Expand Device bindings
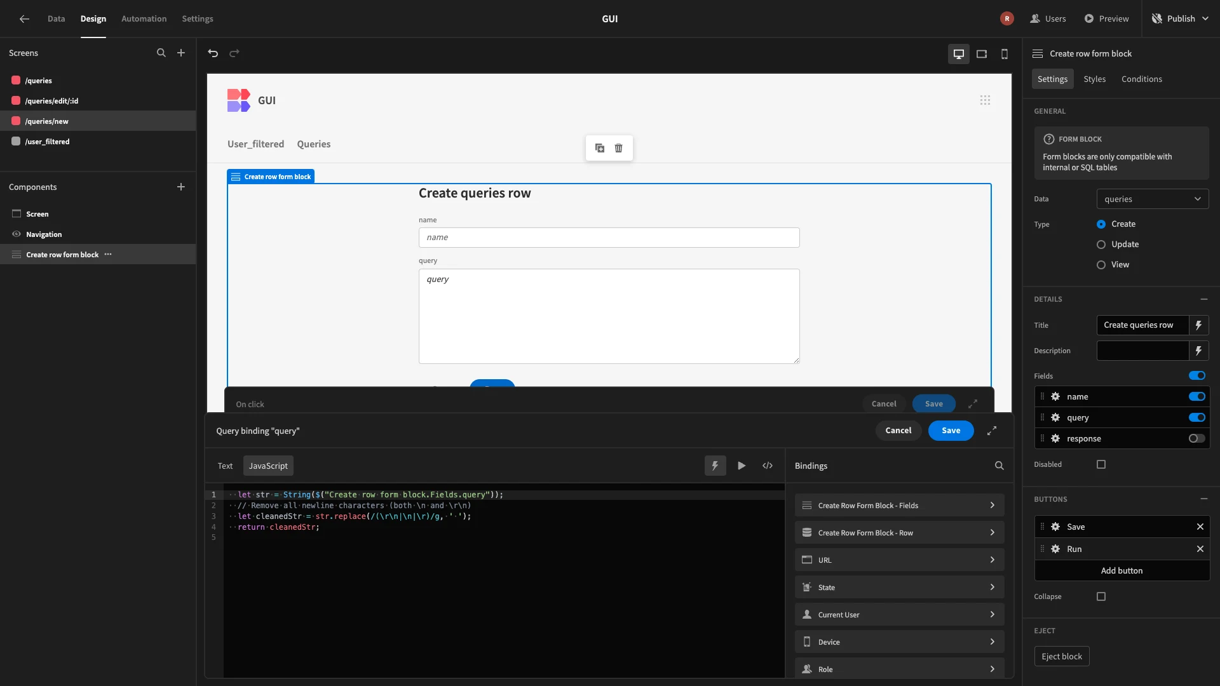Viewport: 1220px width, 686px height. (x=899, y=642)
